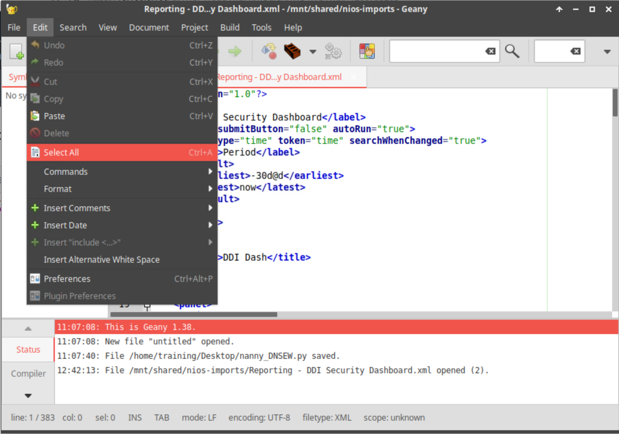Click the new file icon in toolbar

coord(16,52)
